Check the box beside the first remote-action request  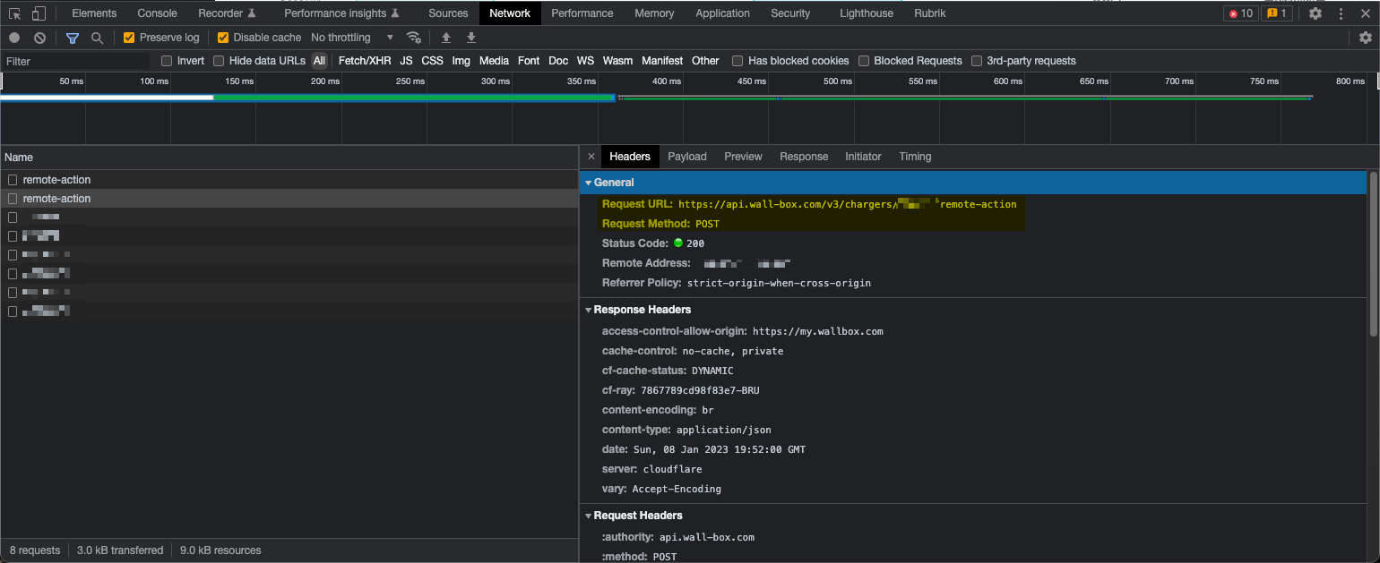click(13, 180)
